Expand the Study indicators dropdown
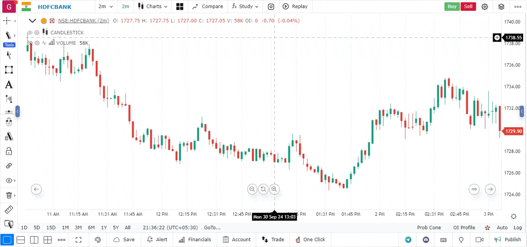Viewport: 527px width, 247px height. coord(245,7)
